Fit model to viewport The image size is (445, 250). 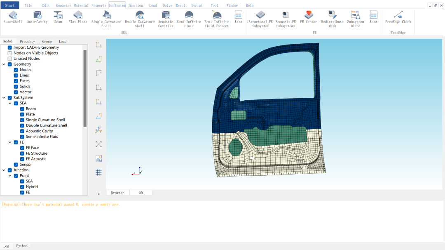(x=98, y=144)
